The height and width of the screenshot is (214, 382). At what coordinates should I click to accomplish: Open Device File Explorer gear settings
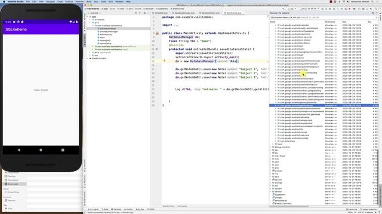(x=373, y=13)
